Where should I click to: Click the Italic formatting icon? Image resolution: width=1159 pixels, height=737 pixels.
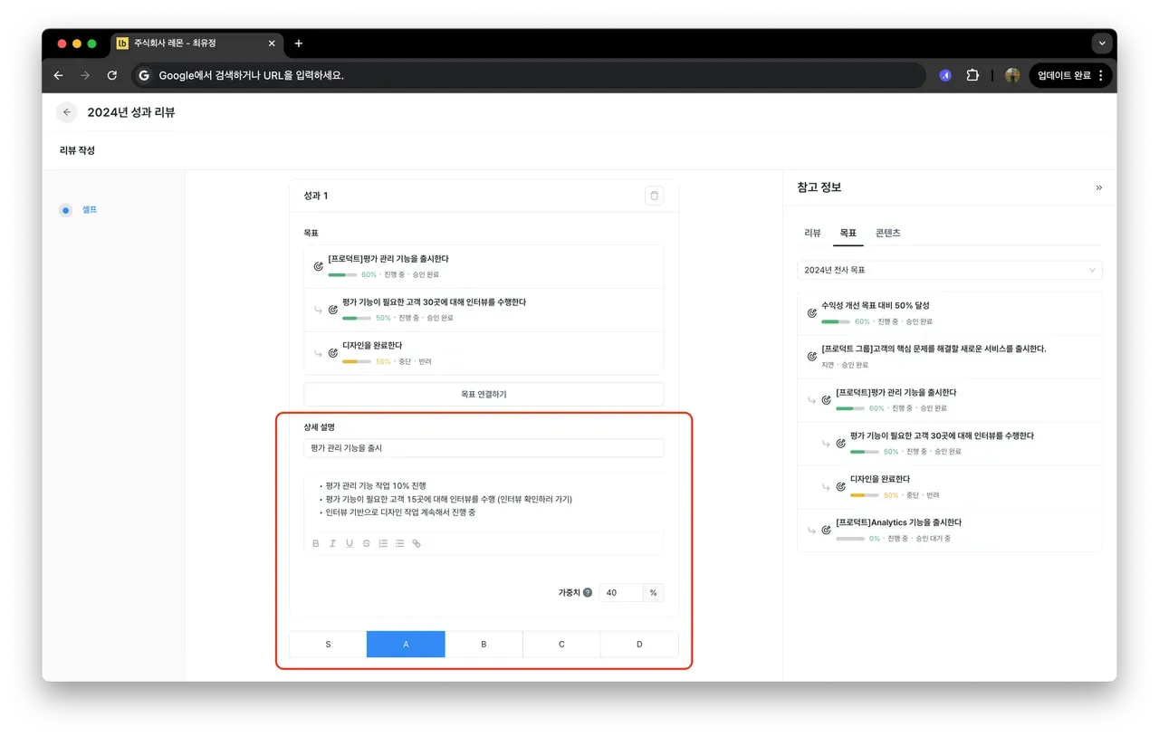332,543
